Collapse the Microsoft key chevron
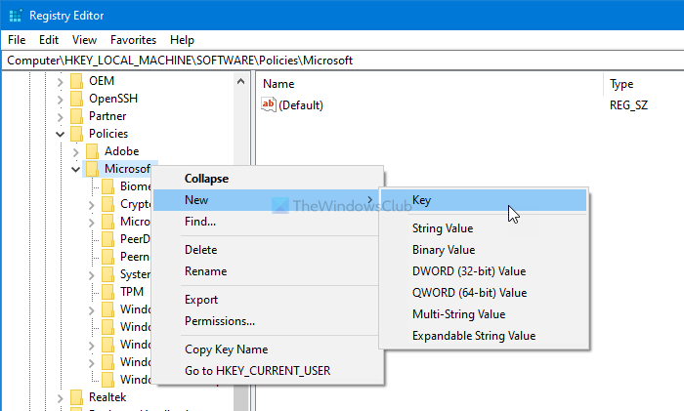The width and height of the screenshot is (684, 411). coord(76,169)
